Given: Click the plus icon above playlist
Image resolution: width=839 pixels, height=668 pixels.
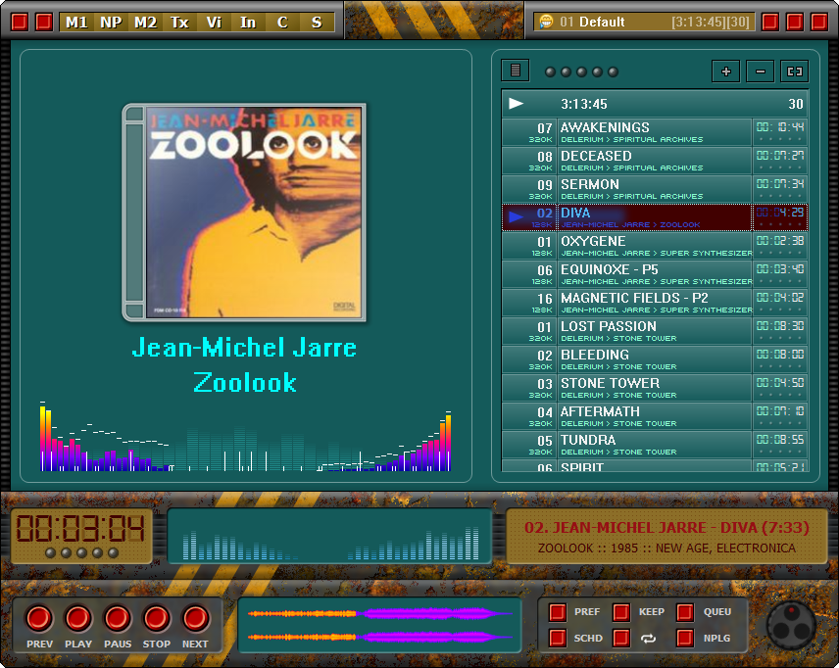Looking at the screenshot, I should [x=725, y=72].
